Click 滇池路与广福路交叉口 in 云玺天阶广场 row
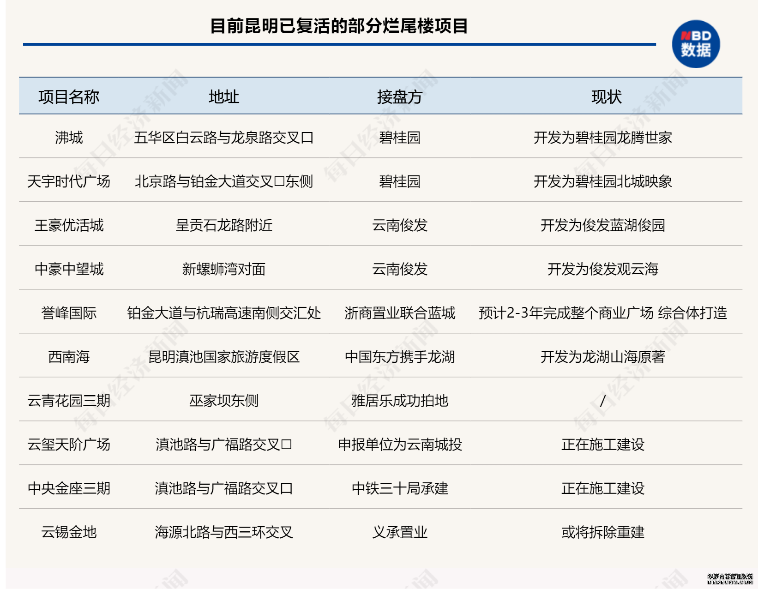The image size is (758, 589). coord(224,445)
